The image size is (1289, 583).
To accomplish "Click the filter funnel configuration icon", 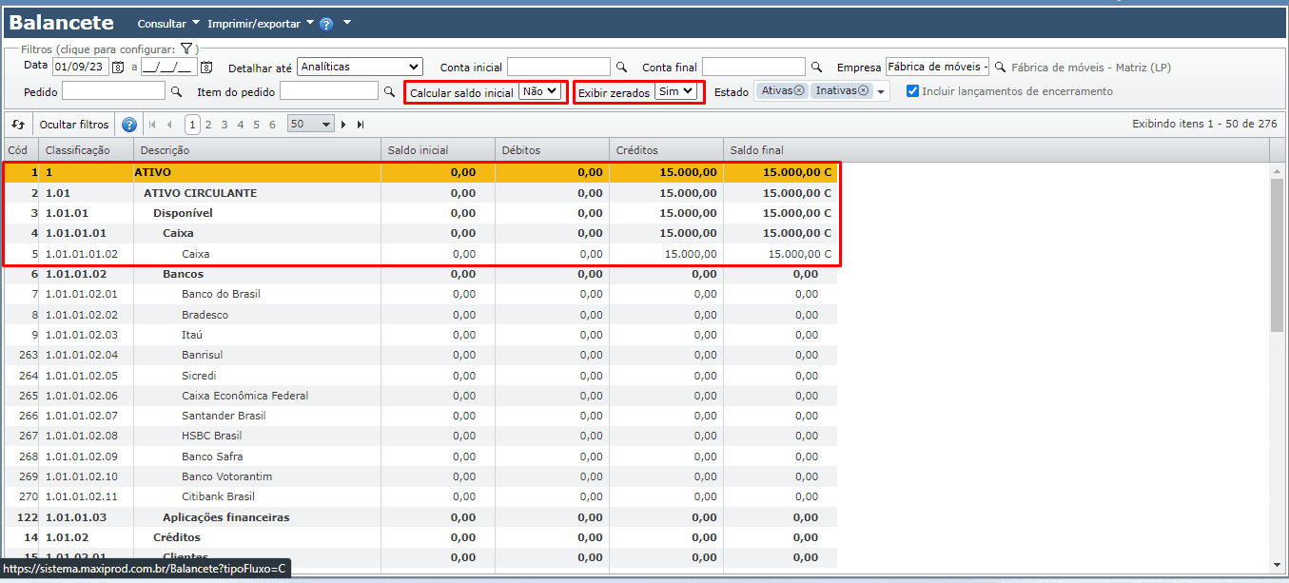I will point(186,49).
